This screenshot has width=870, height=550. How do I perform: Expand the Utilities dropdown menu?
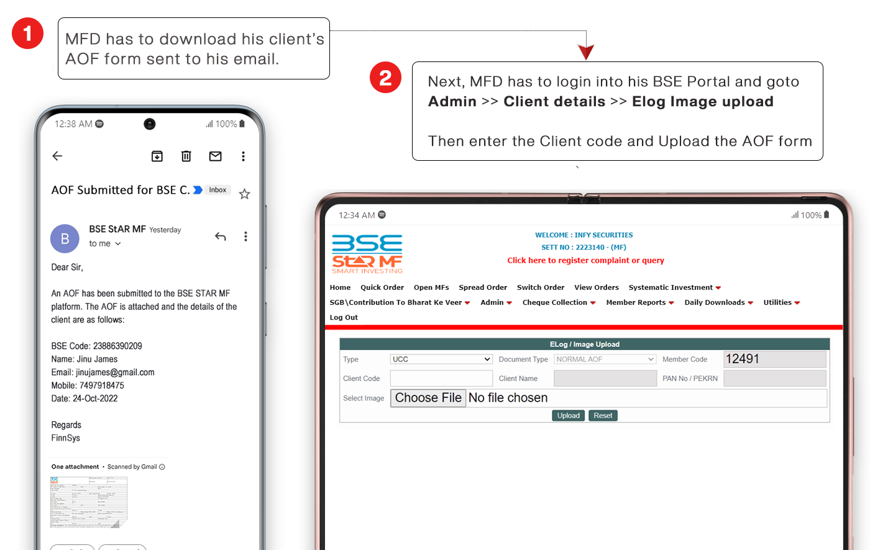782,302
